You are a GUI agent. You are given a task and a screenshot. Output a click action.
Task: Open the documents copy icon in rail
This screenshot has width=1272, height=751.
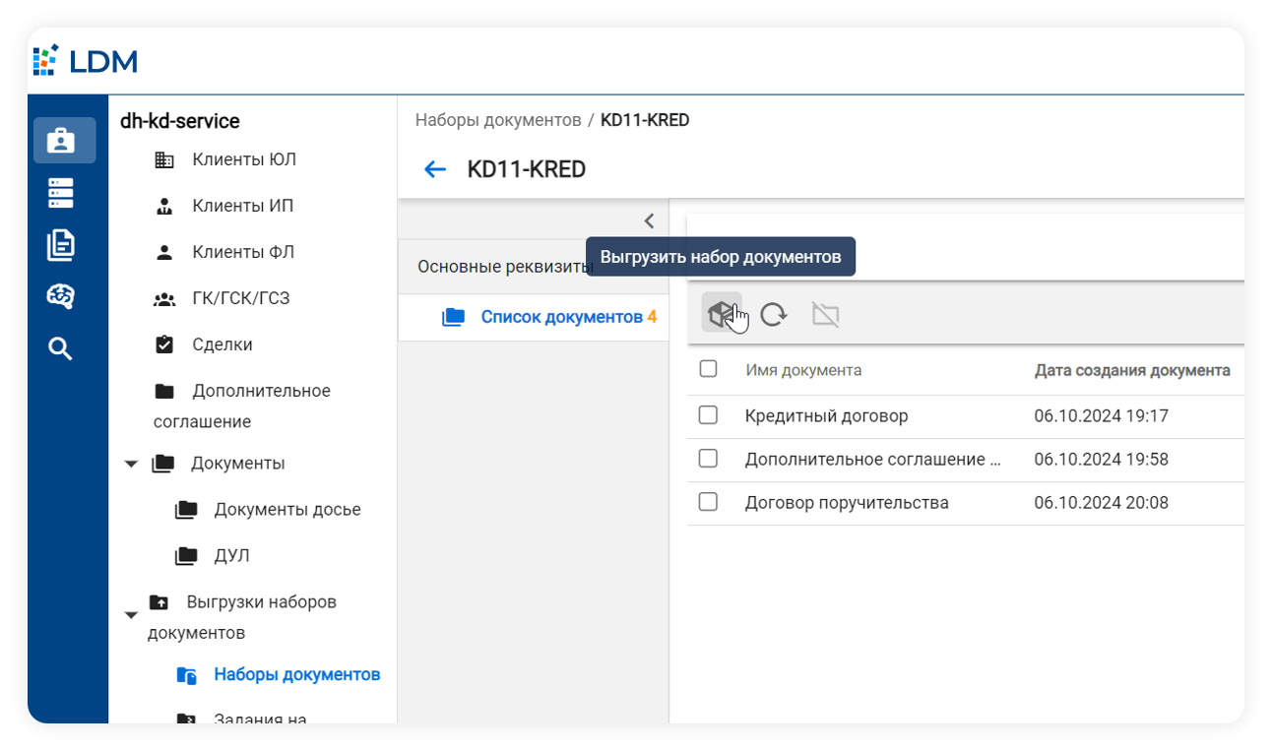pos(61,245)
